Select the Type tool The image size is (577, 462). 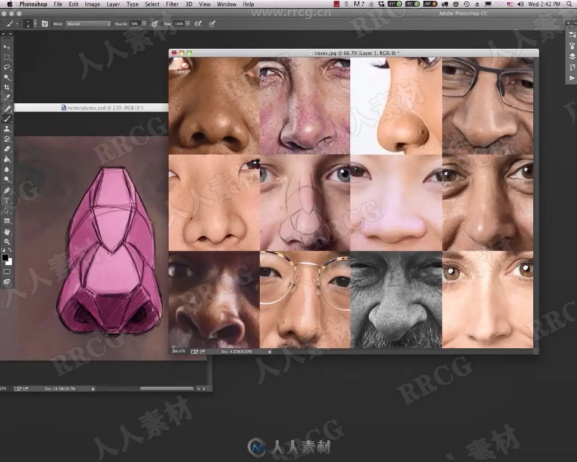click(x=7, y=200)
